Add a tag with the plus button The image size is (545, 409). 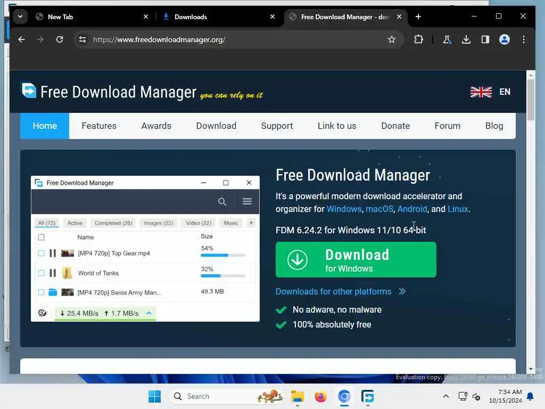point(251,223)
